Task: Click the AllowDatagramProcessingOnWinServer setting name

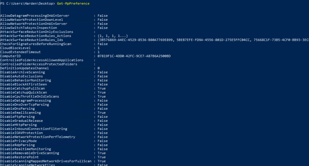Action: point(34,16)
